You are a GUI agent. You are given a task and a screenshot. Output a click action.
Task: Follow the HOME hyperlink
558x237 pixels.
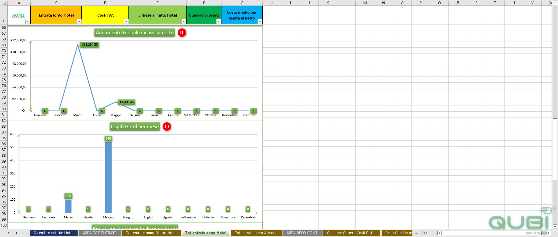pyautogui.click(x=18, y=15)
